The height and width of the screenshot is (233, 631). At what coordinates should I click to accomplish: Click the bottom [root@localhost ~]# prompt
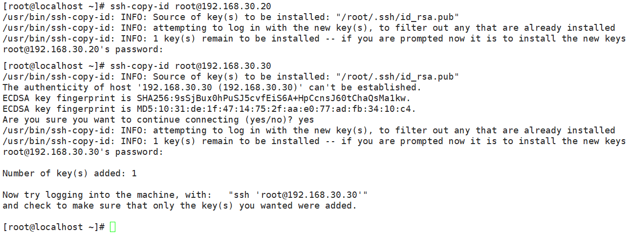(x=54, y=227)
